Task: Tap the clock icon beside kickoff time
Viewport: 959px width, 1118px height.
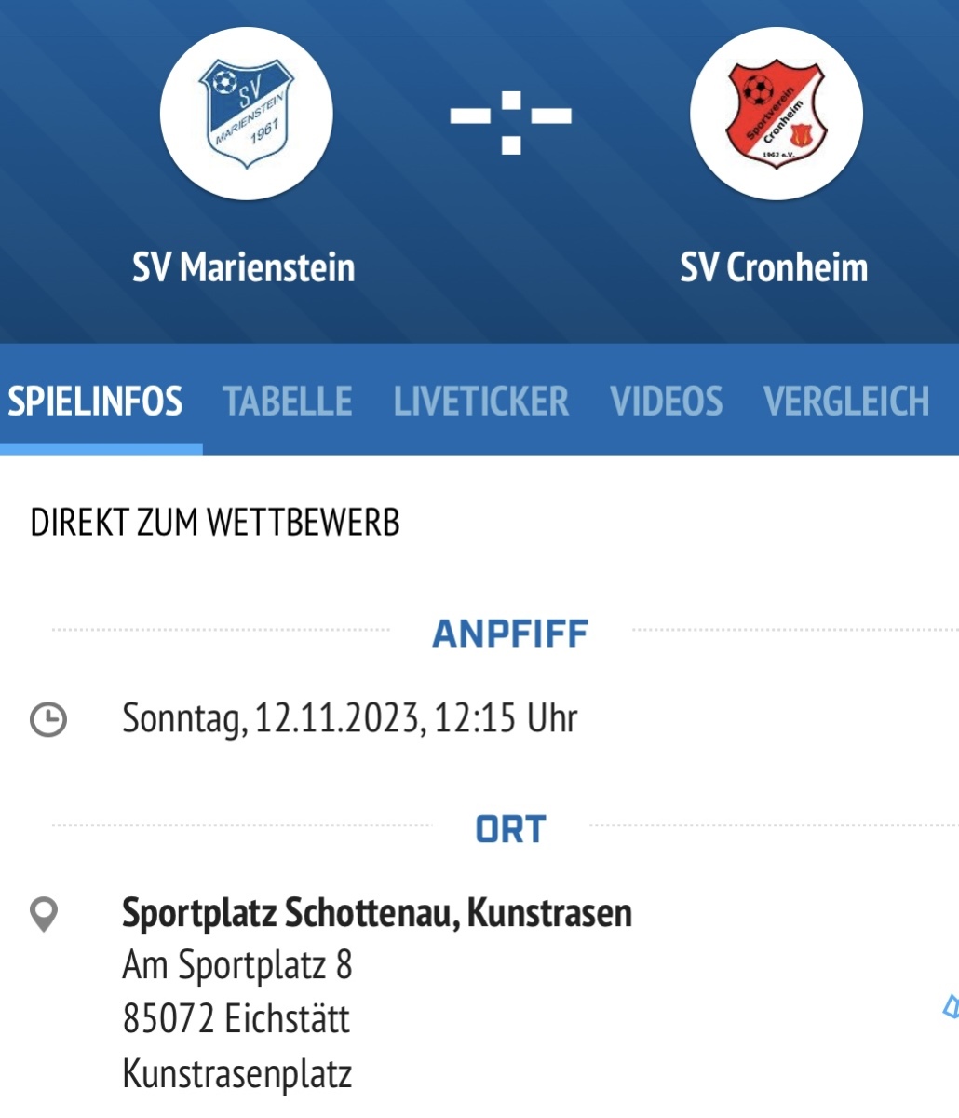Action: pos(48,719)
